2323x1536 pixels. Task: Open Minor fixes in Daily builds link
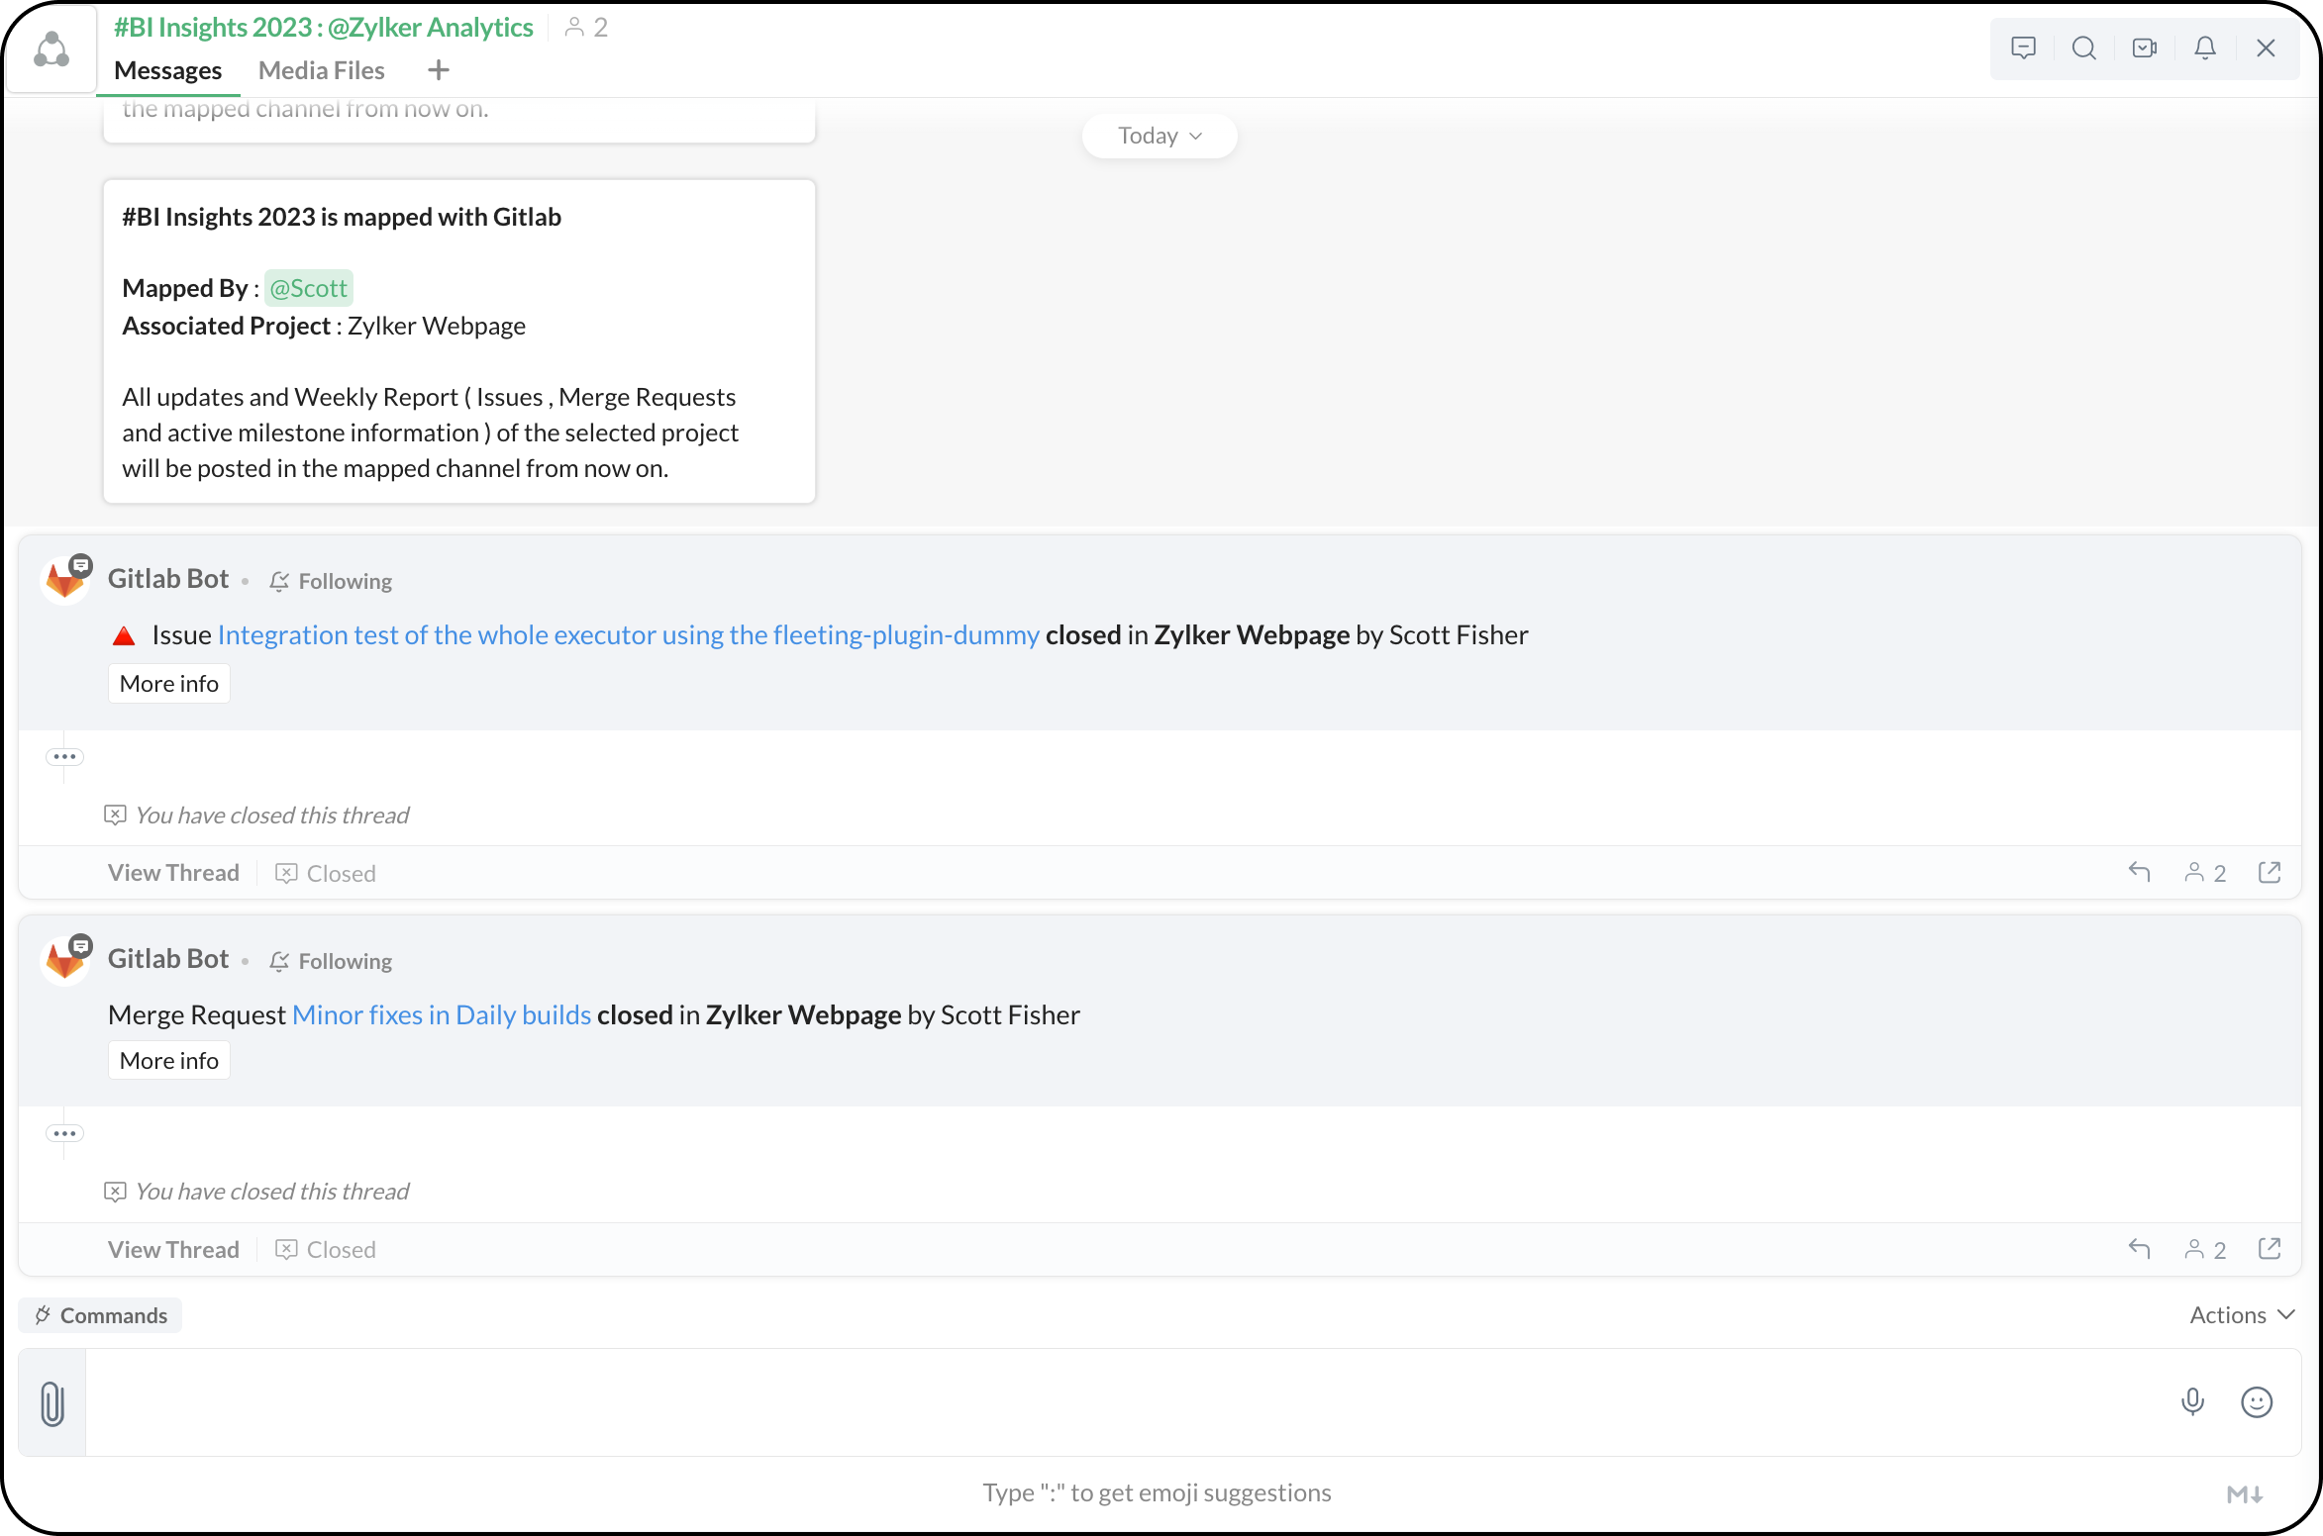tap(442, 1015)
